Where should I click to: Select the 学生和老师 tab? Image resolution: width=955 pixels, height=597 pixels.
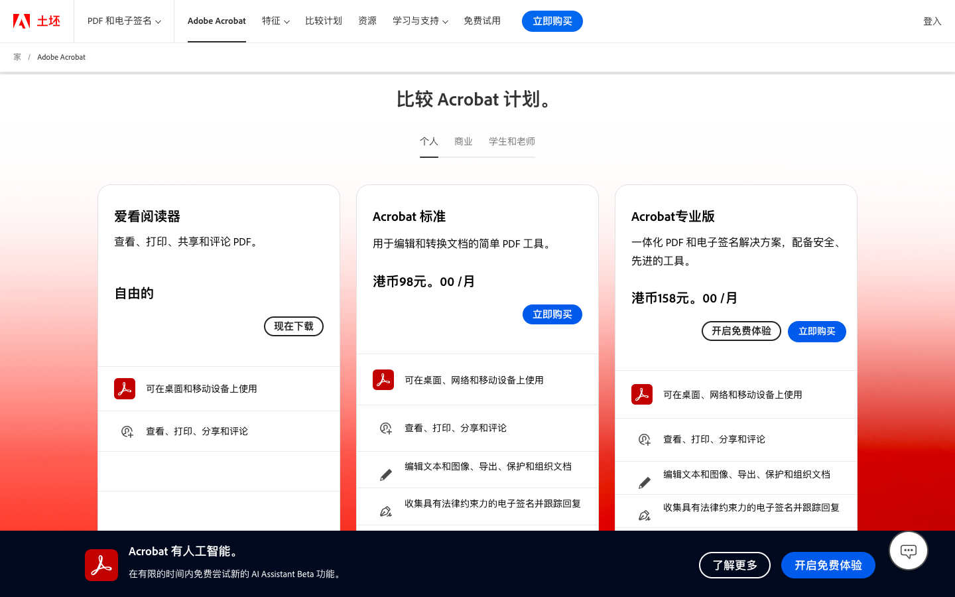(x=511, y=141)
